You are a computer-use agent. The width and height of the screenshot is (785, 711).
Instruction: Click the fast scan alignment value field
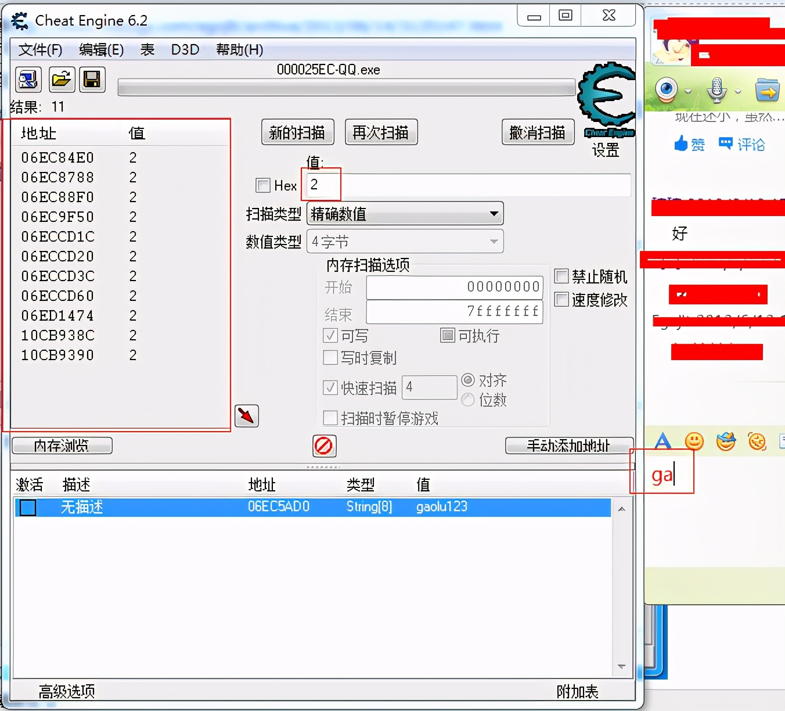430,387
